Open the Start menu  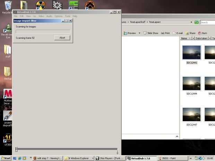[x=6, y=158]
